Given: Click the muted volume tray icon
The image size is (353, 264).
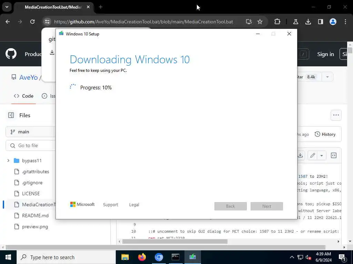Looking at the screenshot, I should [308, 257].
